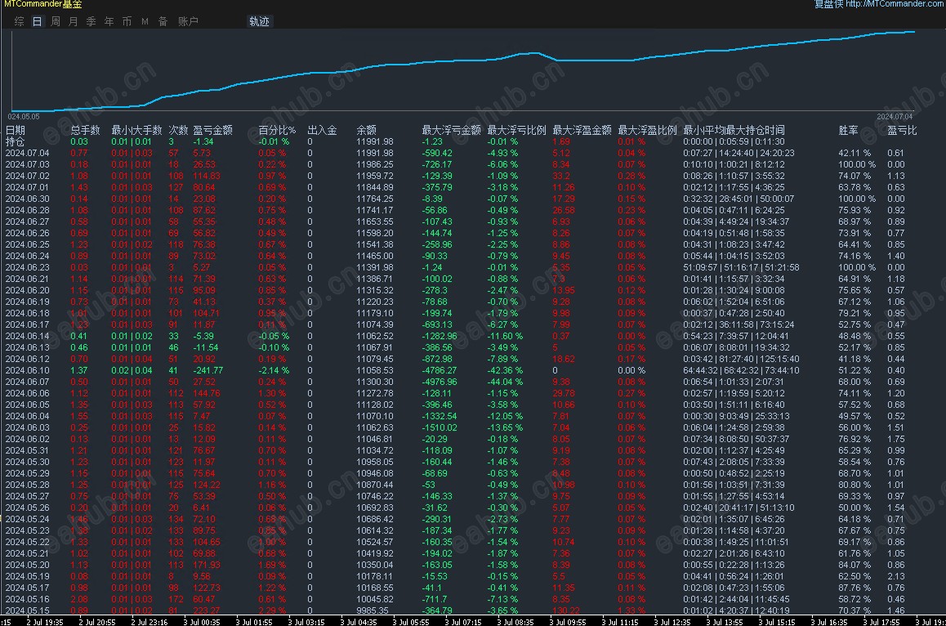Select the M tab

[x=145, y=22]
